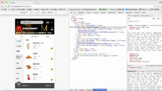Open the Bird.so bookmark
Image resolution: width=162 pixels, height=91 pixels.
pyautogui.click(x=116, y=10)
